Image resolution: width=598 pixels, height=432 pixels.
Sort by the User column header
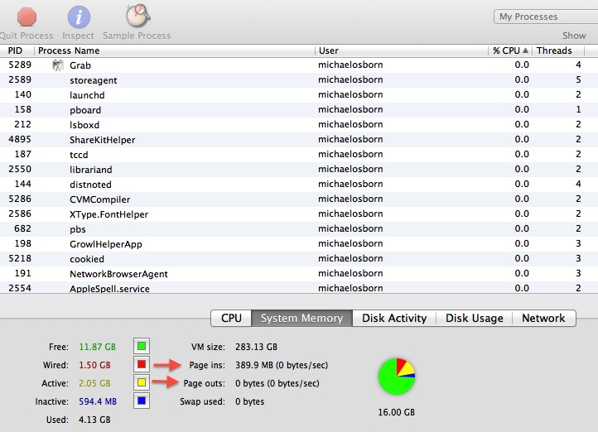coord(402,50)
